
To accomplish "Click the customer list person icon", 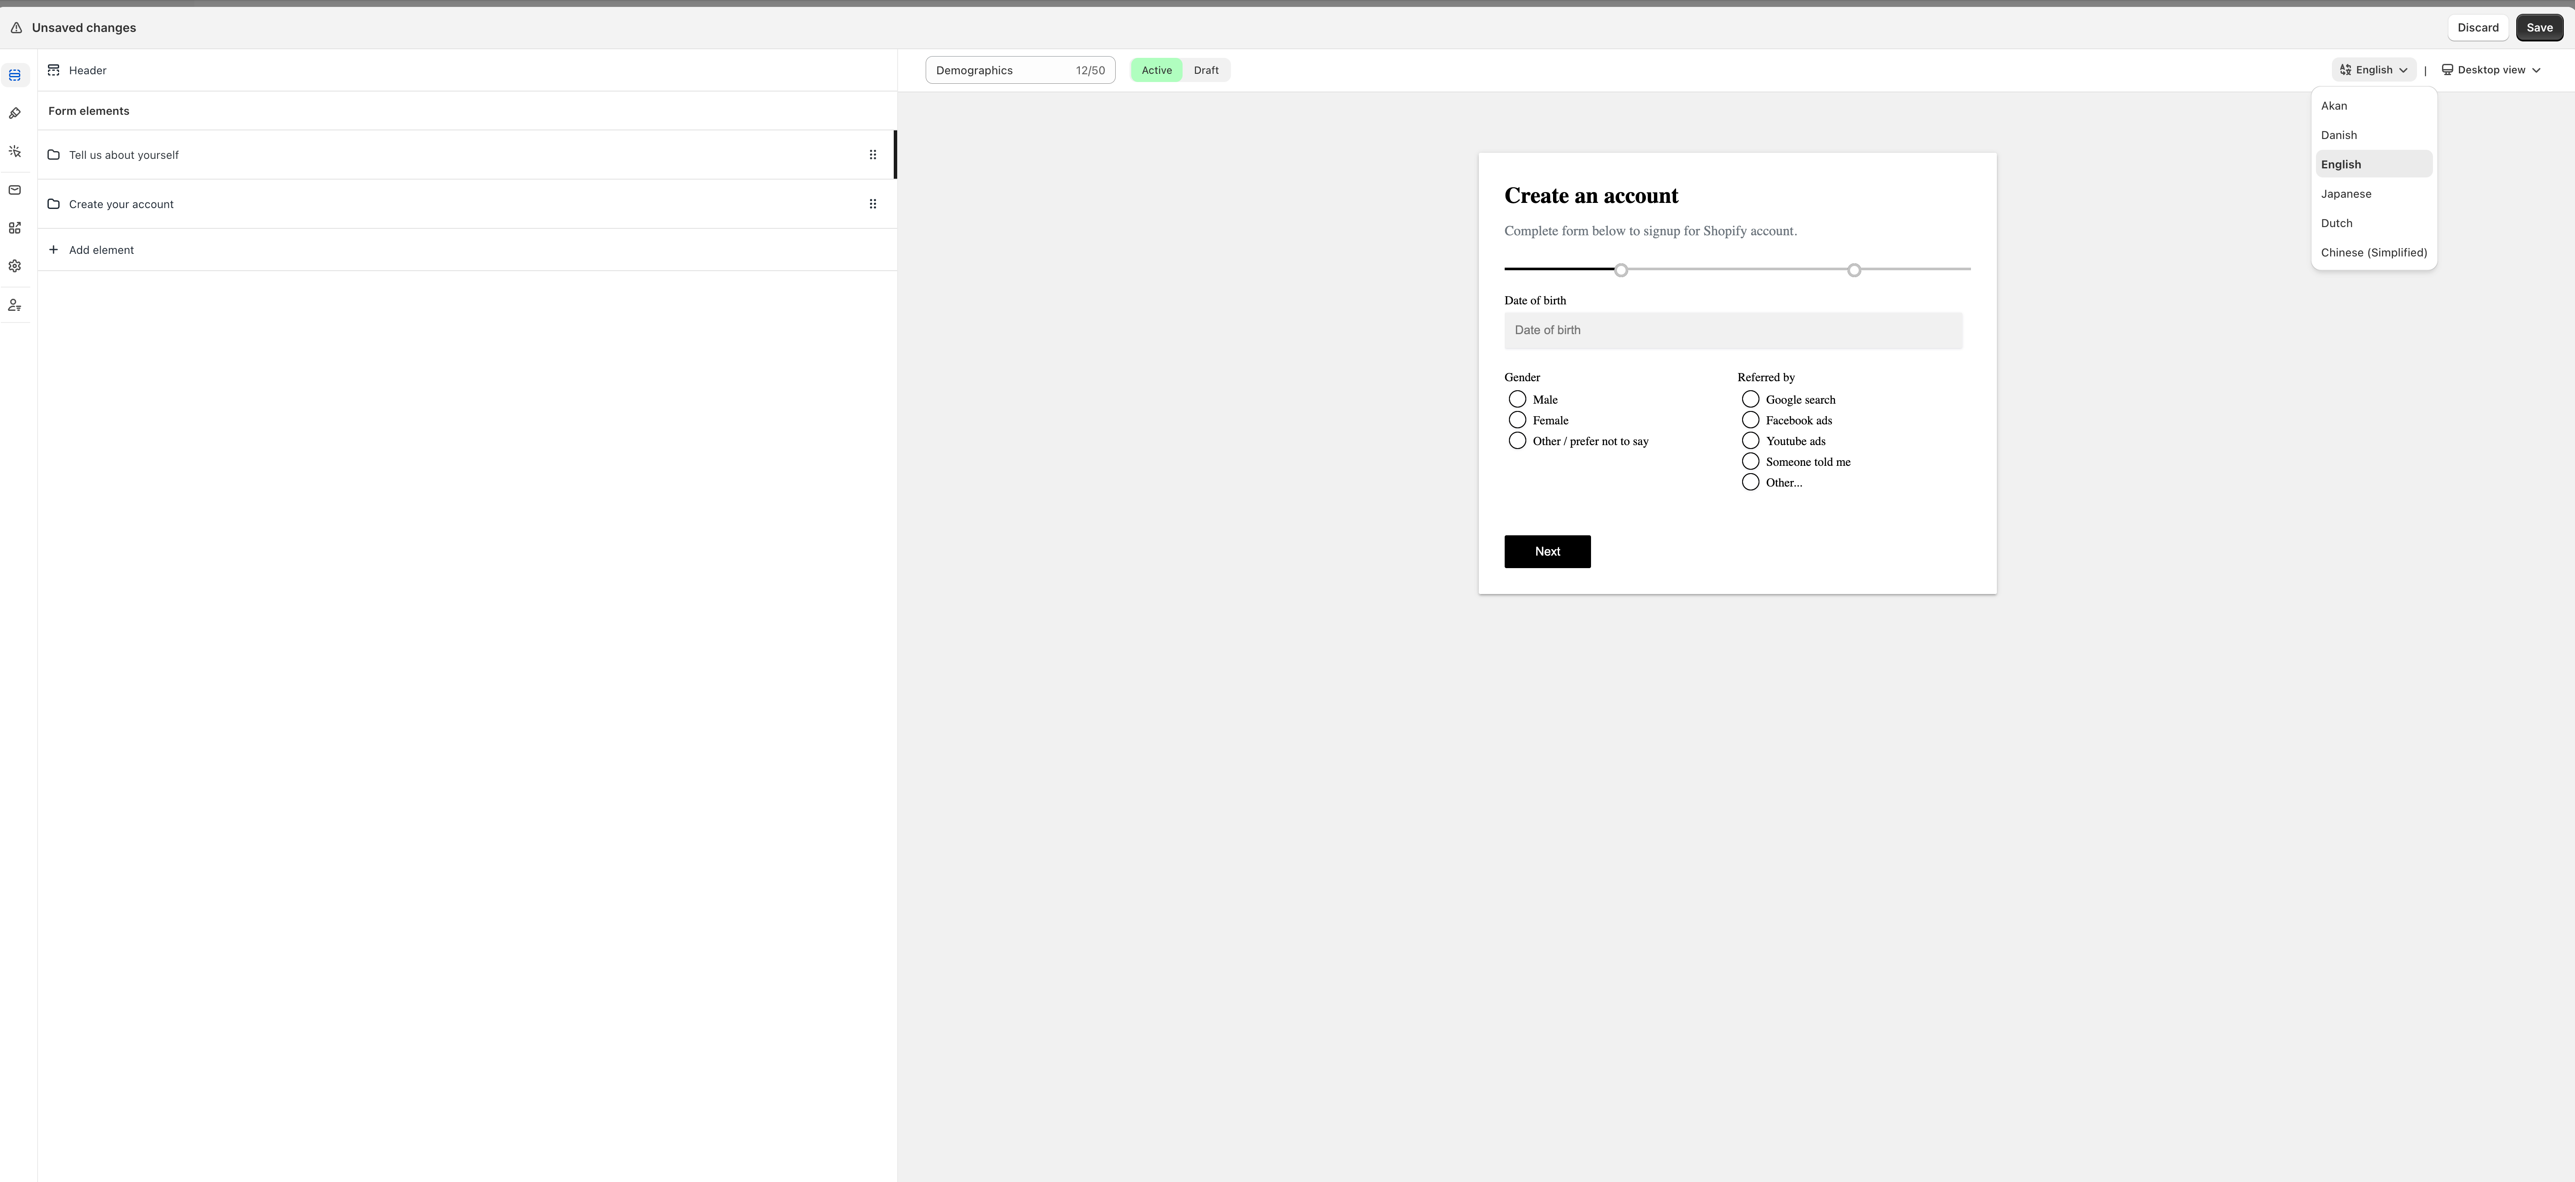I will [x=15, y=305].
